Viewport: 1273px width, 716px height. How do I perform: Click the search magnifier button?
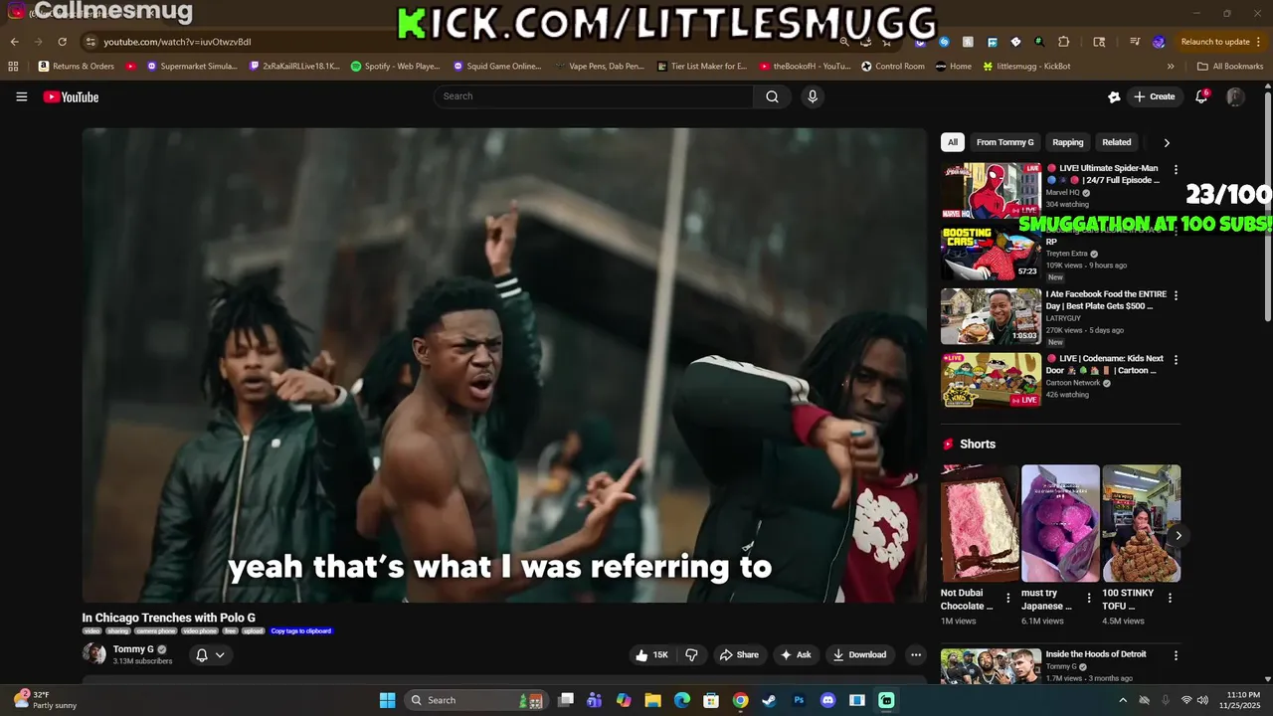(772, 96)
